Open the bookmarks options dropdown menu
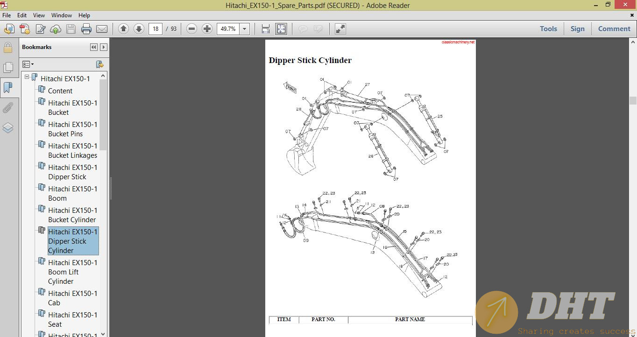Viewport: 637px width, 337px height. pos(28,64)
